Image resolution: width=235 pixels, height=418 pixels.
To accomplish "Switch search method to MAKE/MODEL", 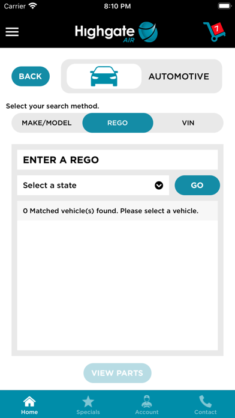I will pyautogui.click(x=47, y=123).
